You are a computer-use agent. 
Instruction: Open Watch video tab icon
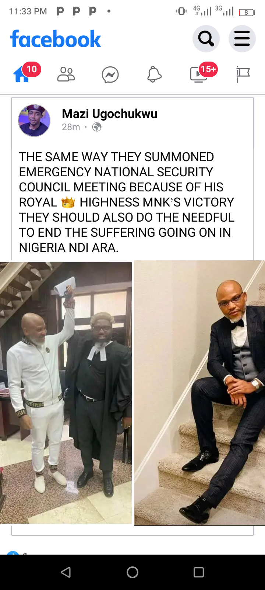[x=198, y=75]
